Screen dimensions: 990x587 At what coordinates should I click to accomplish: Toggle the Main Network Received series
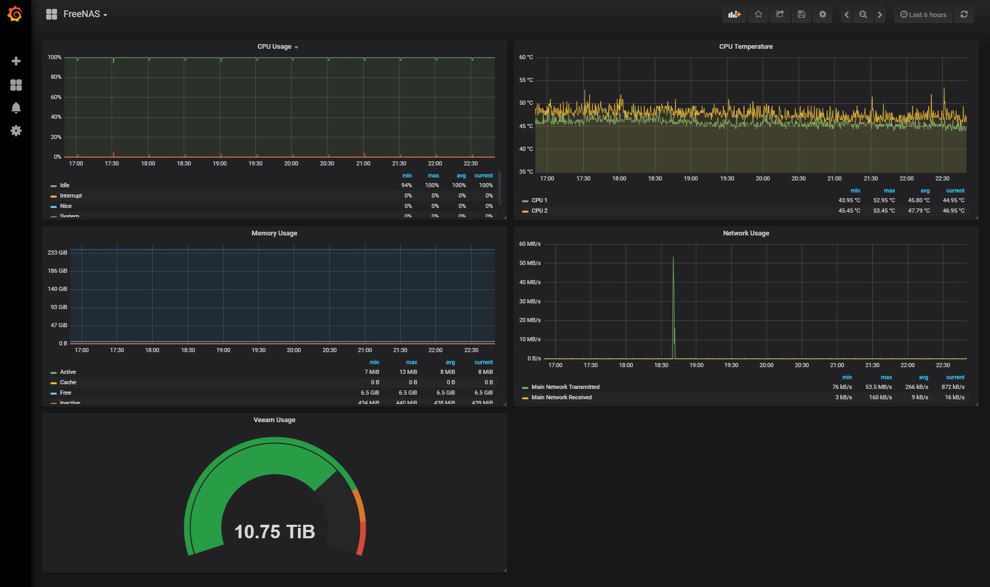(561, 397)
